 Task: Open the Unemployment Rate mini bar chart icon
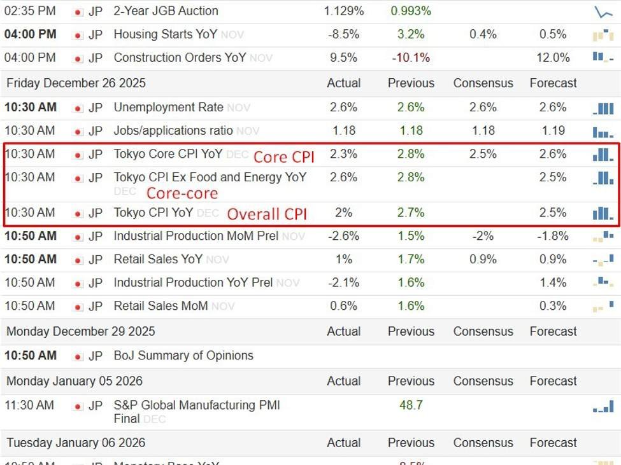tap(603, 108)
